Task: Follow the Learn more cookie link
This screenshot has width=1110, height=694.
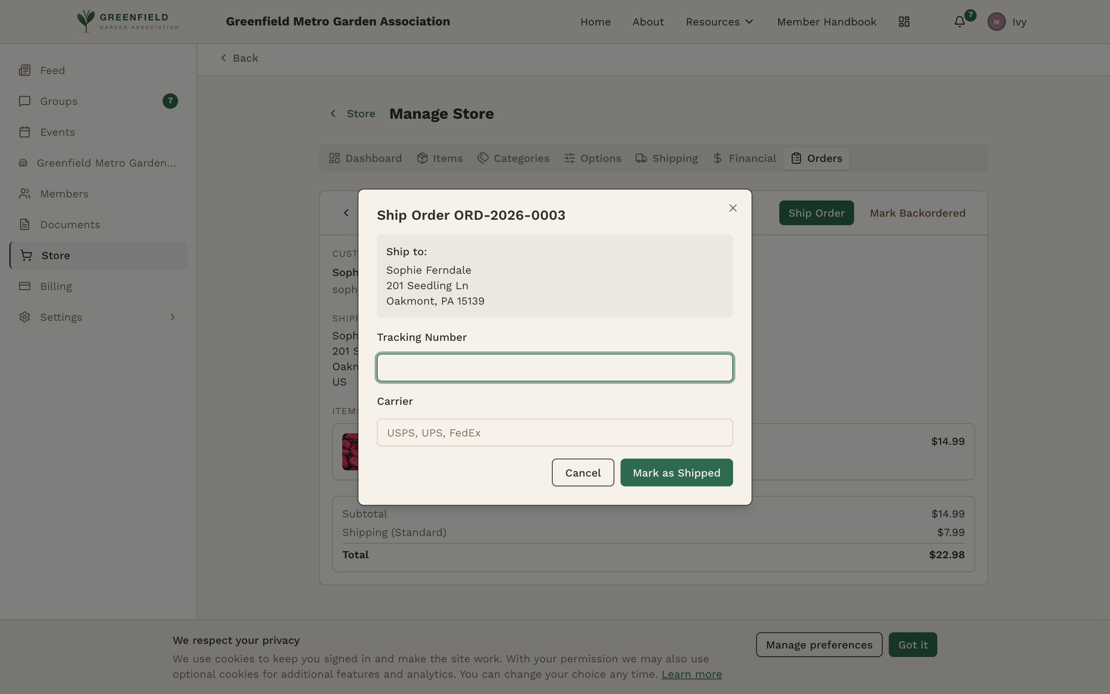Action: click(x=691, y=674)
